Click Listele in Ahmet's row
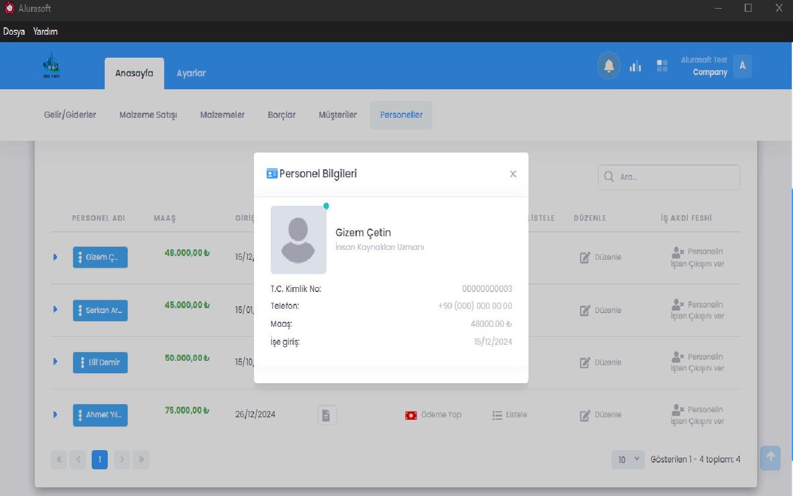793x496 pixels. (510, 415)
